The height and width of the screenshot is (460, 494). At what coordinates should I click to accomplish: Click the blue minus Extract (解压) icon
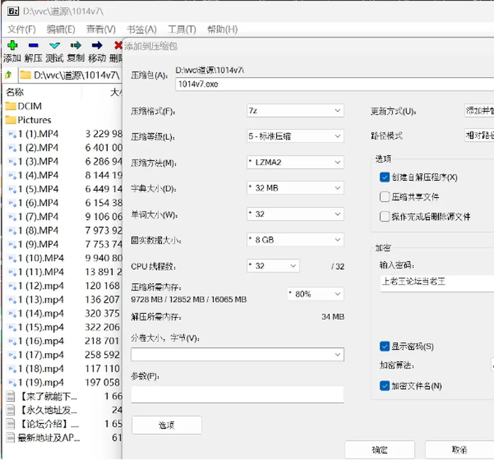33,45
